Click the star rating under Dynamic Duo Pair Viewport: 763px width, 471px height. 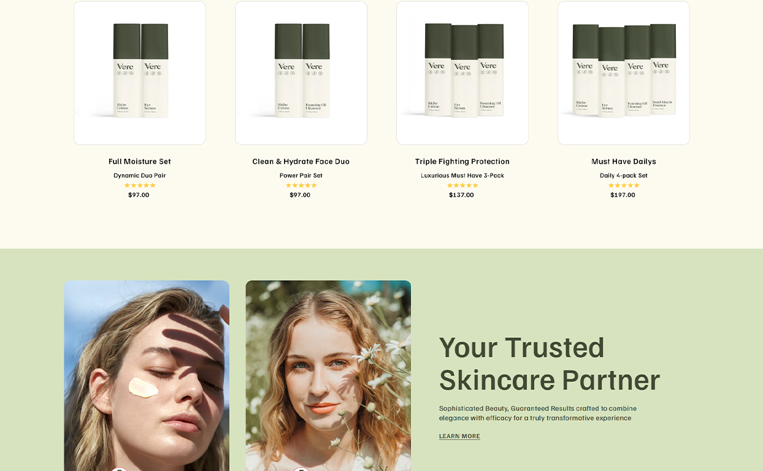[140, 185]
